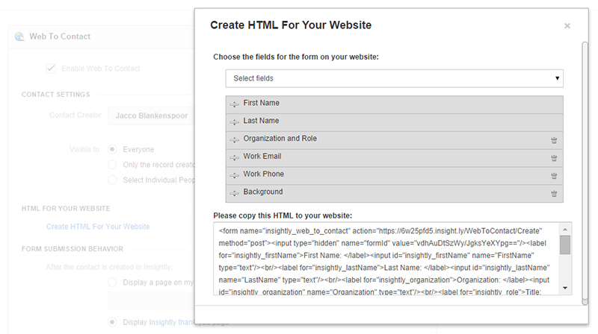This screenshot has height=334, width=598.
Task: Click the Web To Contact globe icon
Action: click(19, 37)
